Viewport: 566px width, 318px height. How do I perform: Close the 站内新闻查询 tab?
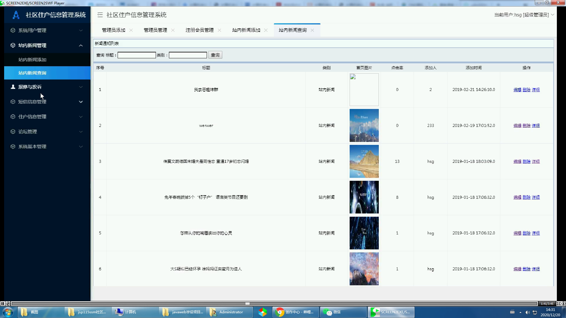[x=312, y=30]
